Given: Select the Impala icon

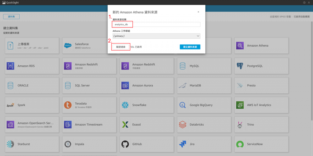Looking at the screenshot, I should click(68, 144).
